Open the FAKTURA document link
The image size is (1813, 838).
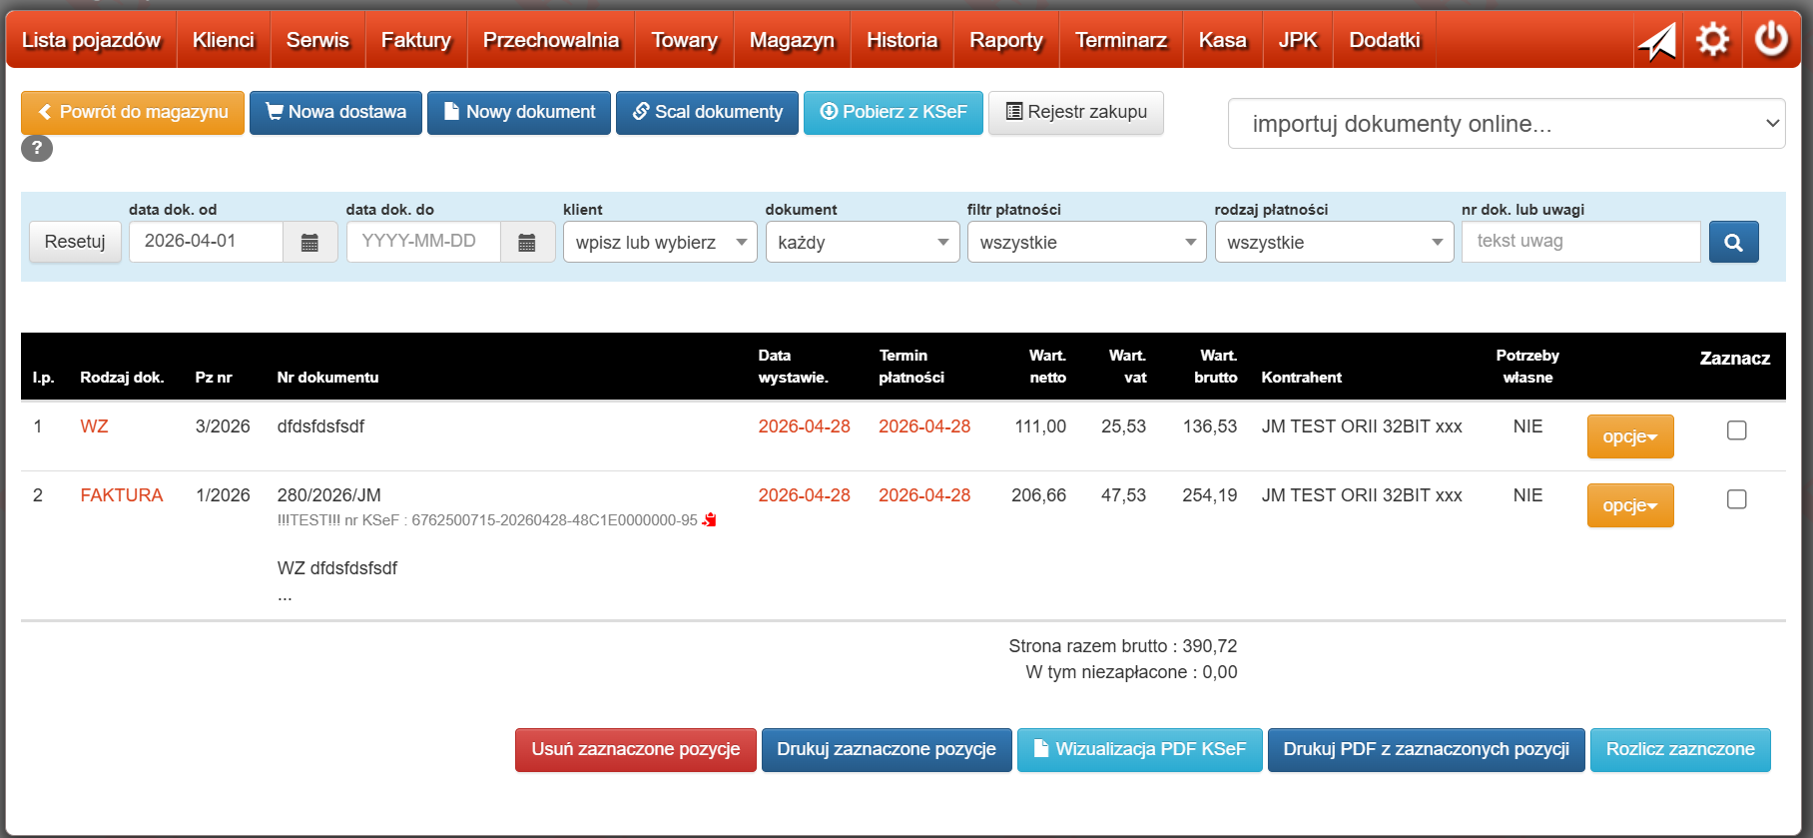tap(121, 495)
